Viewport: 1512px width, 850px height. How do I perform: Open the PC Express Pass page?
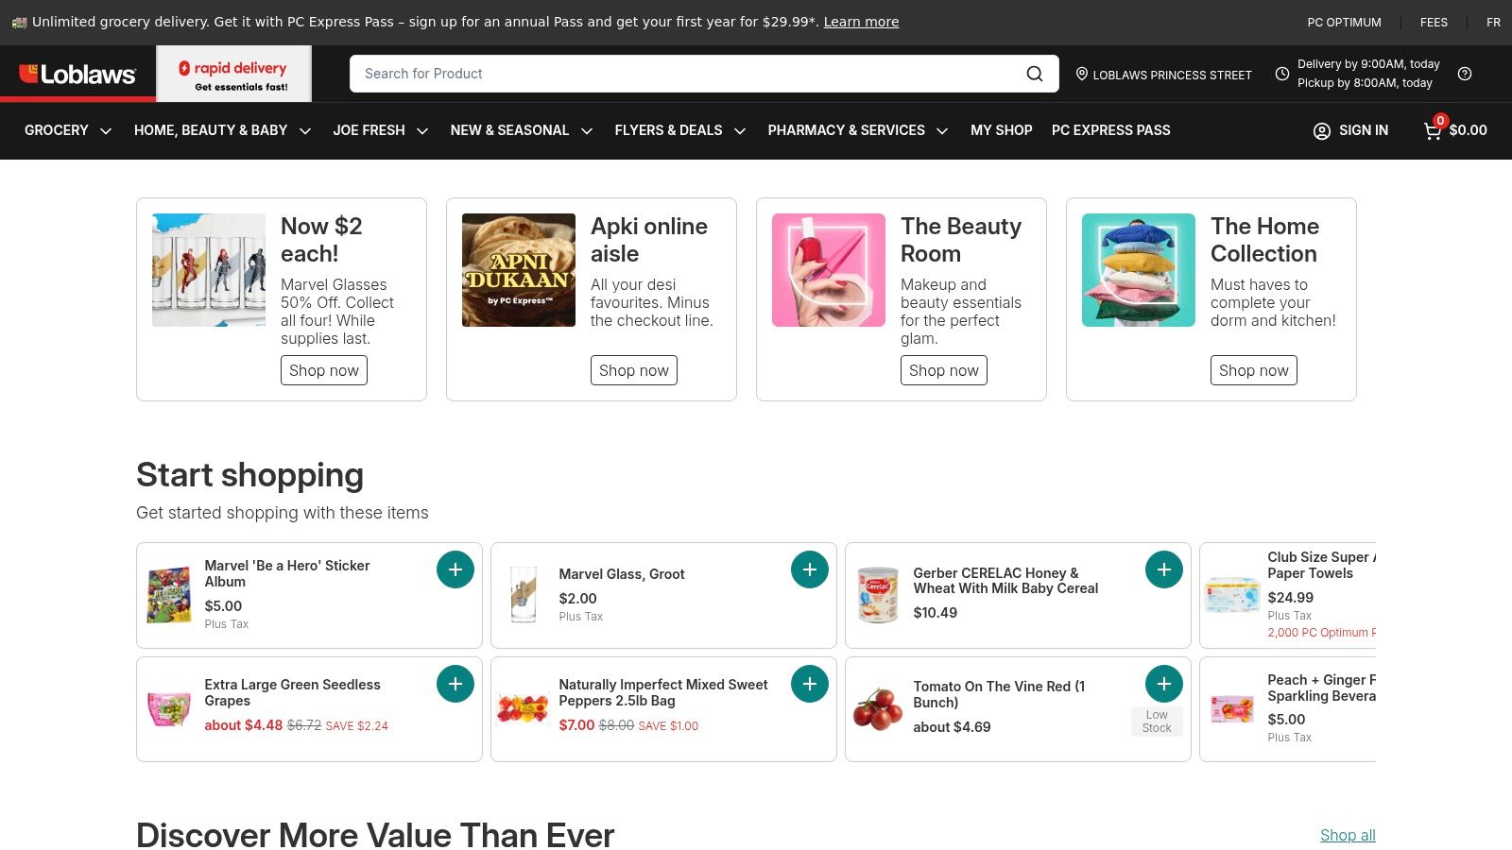pos(1110,130)
